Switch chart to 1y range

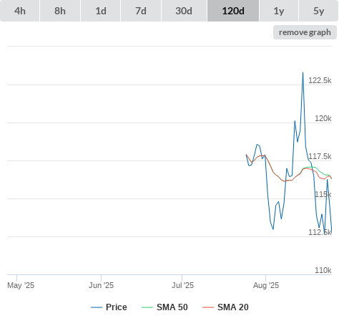coord(279,11)
